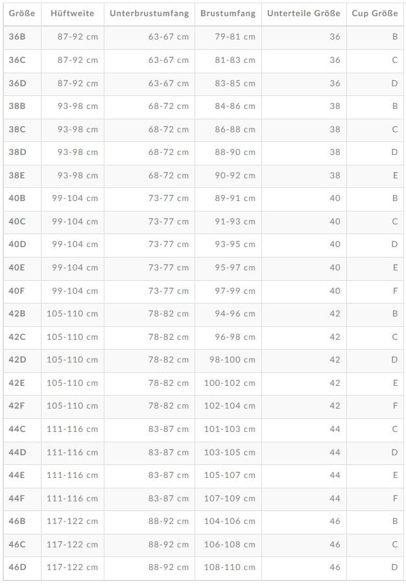
Task: Click the Cup Größe column header
Action: pyautogui.click(x=375, y=13)
